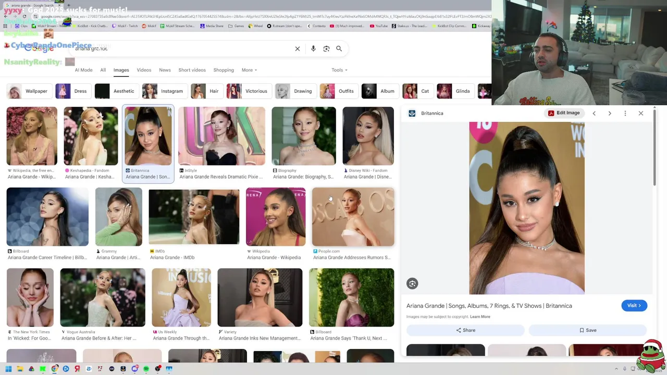Screen dimensions: 667x375
Task: Filter images by Victorious chip
Action: pos(248,91)
